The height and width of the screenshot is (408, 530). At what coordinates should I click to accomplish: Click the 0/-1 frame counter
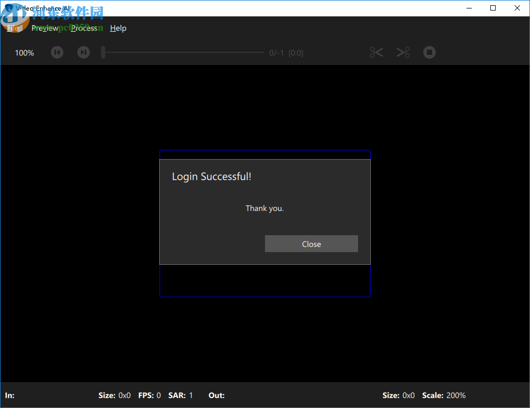[x=277, y=53]
